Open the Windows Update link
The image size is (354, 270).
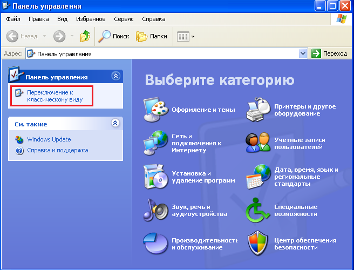pos(49,139)
